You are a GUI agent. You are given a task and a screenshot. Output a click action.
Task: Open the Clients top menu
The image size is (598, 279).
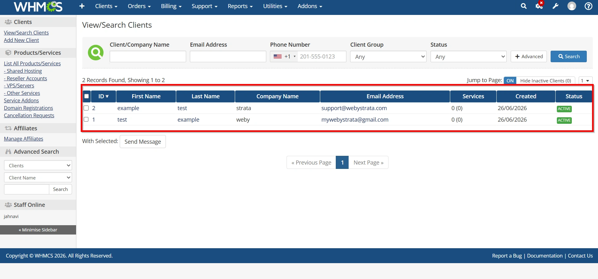(106, 6)
